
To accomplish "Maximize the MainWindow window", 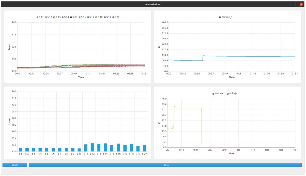I will (296, 4).
